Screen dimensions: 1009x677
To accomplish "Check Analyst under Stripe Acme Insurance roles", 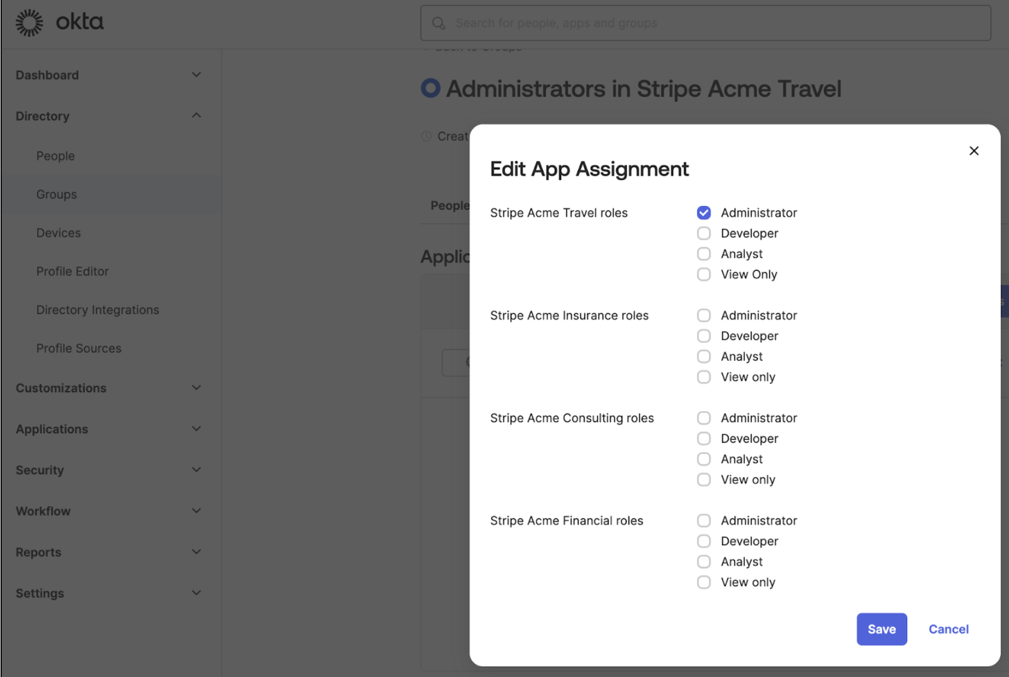I will (704, 357).
